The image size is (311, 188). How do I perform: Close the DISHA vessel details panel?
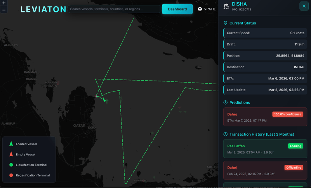coord(304,6)
